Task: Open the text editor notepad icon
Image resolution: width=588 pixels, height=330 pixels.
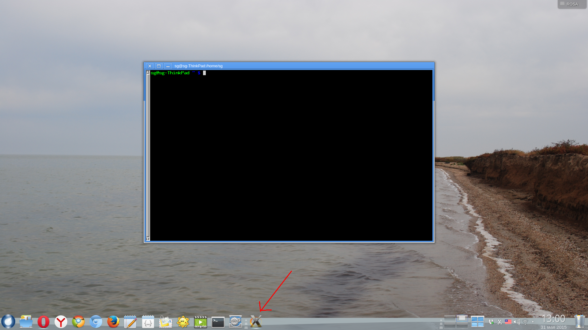Action: point(130,322)
